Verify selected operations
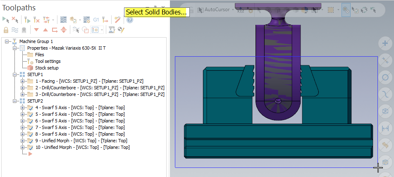Screen dimensions: 394x177 coord(73,19)
